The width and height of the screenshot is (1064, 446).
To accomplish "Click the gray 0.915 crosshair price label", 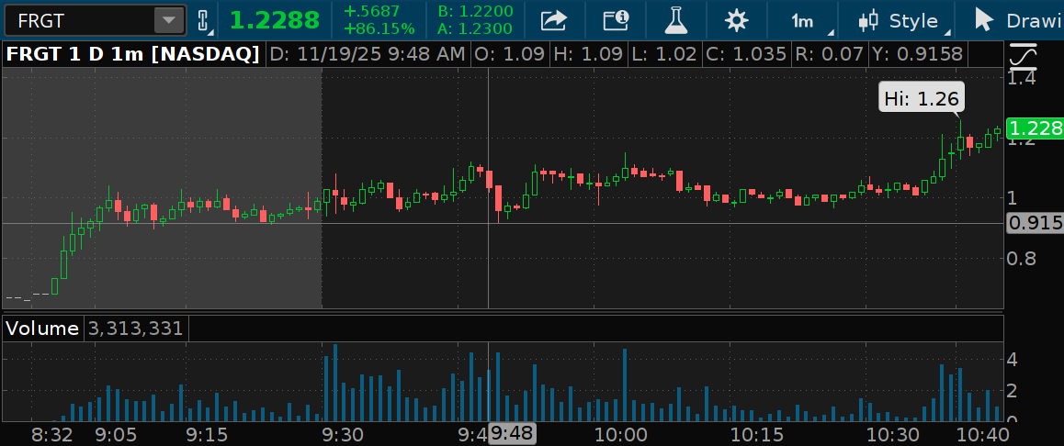I will 1035,222.
